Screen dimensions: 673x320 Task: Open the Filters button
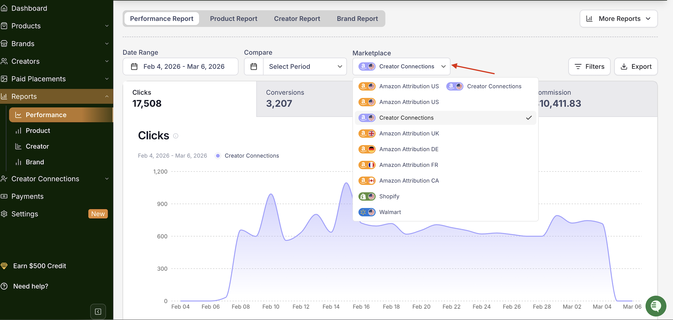tap(589, 66)
